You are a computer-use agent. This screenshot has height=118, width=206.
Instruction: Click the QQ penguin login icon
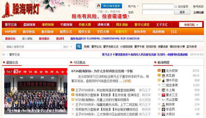(99, 6)
